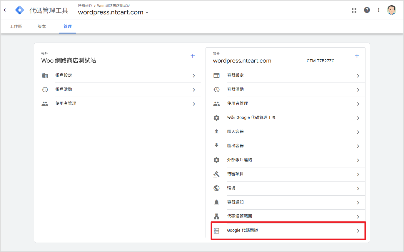Click the 環境 globe icon
The width and height of the screenshot is (404, 252).
pyautogui.click(x=216, y=188)
